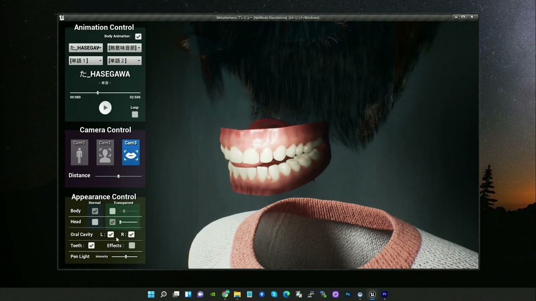Switch to Unreal Engine taskbar icon
Screen dimensions: 536x301
click(372, 294)
